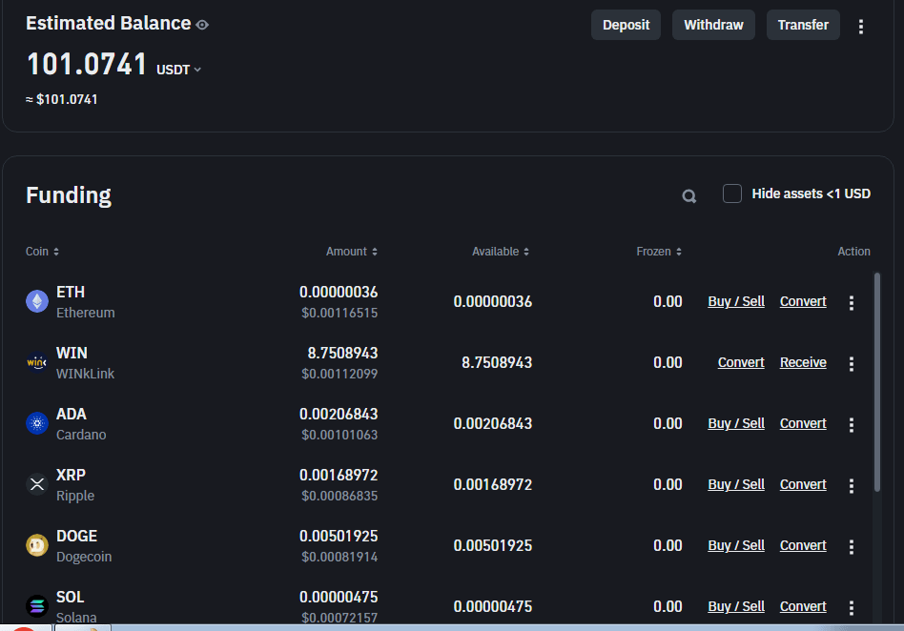Select the ≈ $101.0741 balance text
The image size is (904, 631).
click(62, 100)
